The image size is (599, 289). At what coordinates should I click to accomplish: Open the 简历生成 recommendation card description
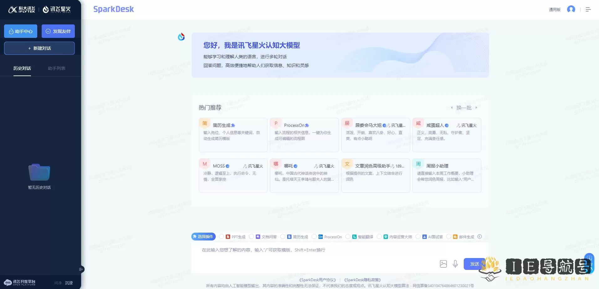pyautogui.click(x=232, y=136)
